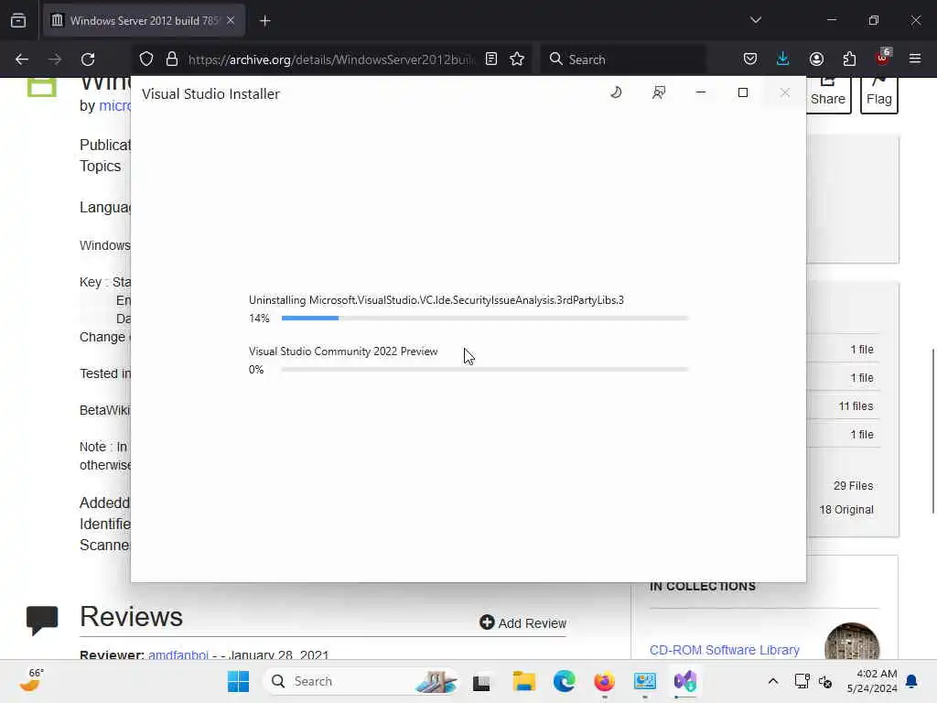Viewport: 937px width, 703px height.
Task: Click Add Review link
Action: click(522, 623)
